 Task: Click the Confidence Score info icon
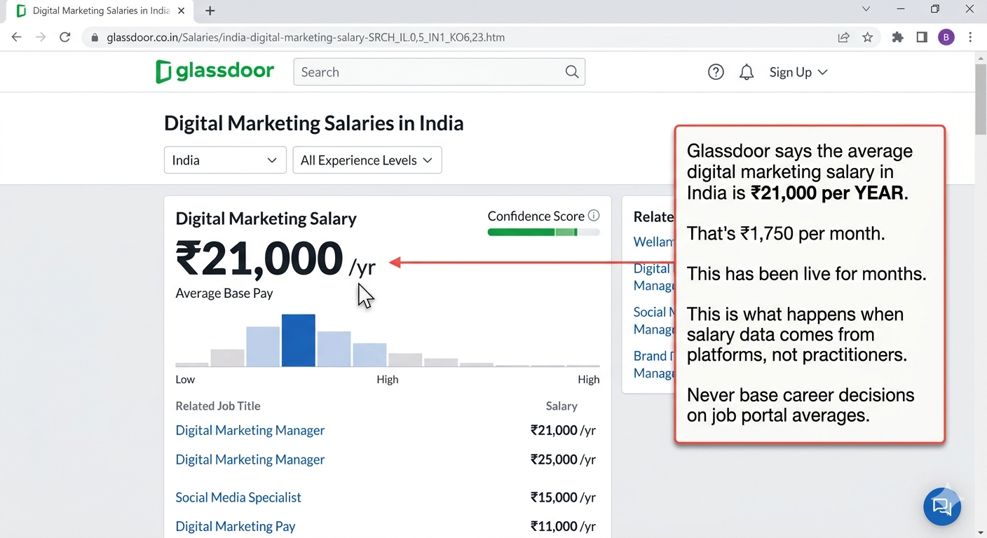pyautogui.click(x=594, y=216)
